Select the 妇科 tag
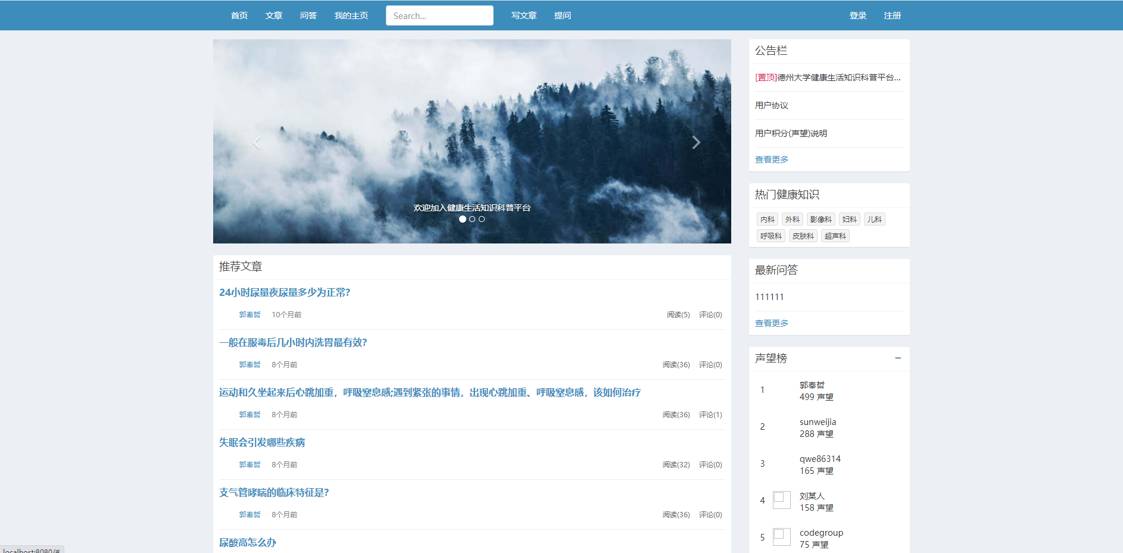Screen dimensions: 1123x553 click(x=850, y=220)
